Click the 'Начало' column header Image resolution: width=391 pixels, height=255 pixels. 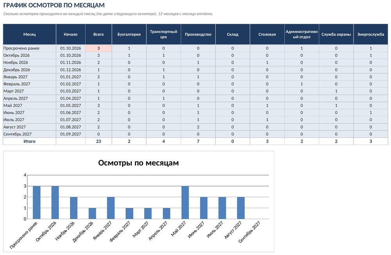point(70,34)
